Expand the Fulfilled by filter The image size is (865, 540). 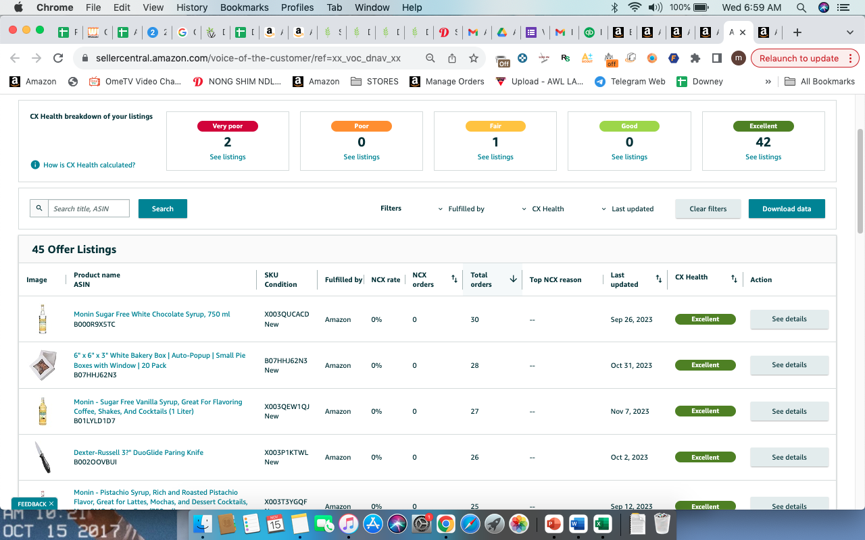point(462,209)
